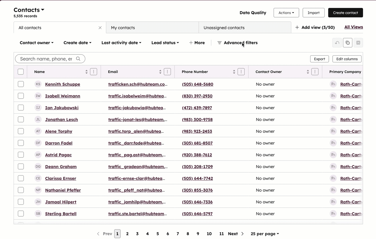The height and width of the screenshot is (239, 376).
Task: Click the clone view icon
Action: click(x=348, y=43)
